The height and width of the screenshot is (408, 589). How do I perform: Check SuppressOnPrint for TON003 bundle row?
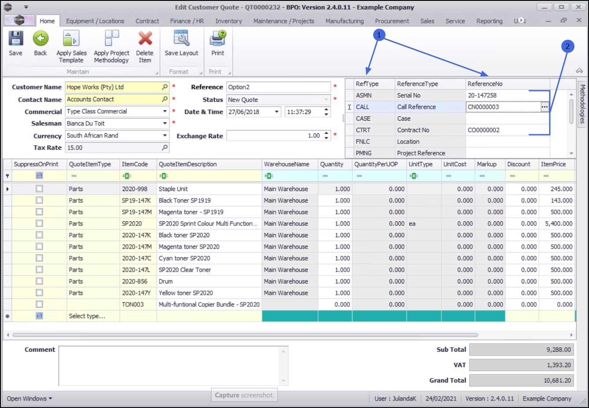click(40, 304)
